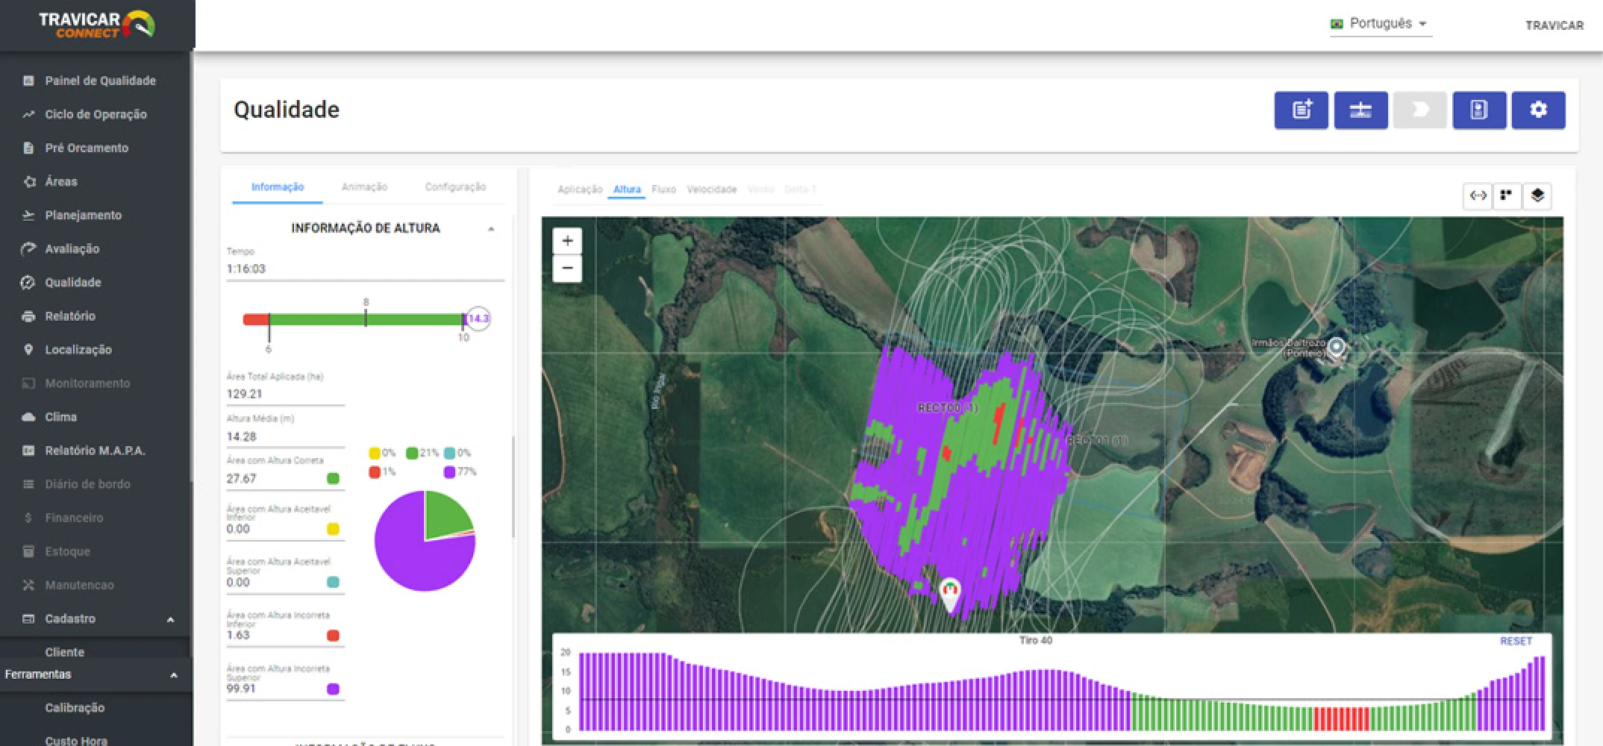Open the settings gear button
This screenshot has width=1603, height=746.
coord(1538,110)
